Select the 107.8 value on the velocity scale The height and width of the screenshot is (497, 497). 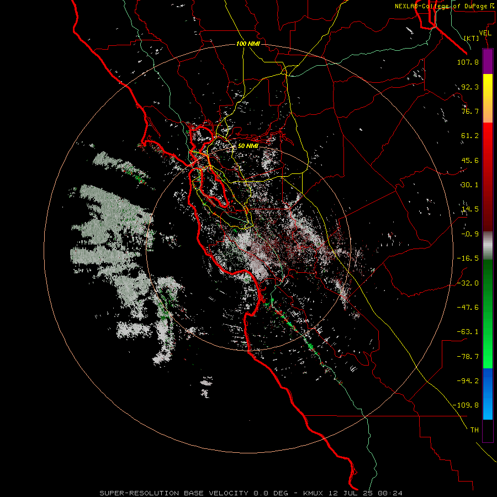(468, 62)
